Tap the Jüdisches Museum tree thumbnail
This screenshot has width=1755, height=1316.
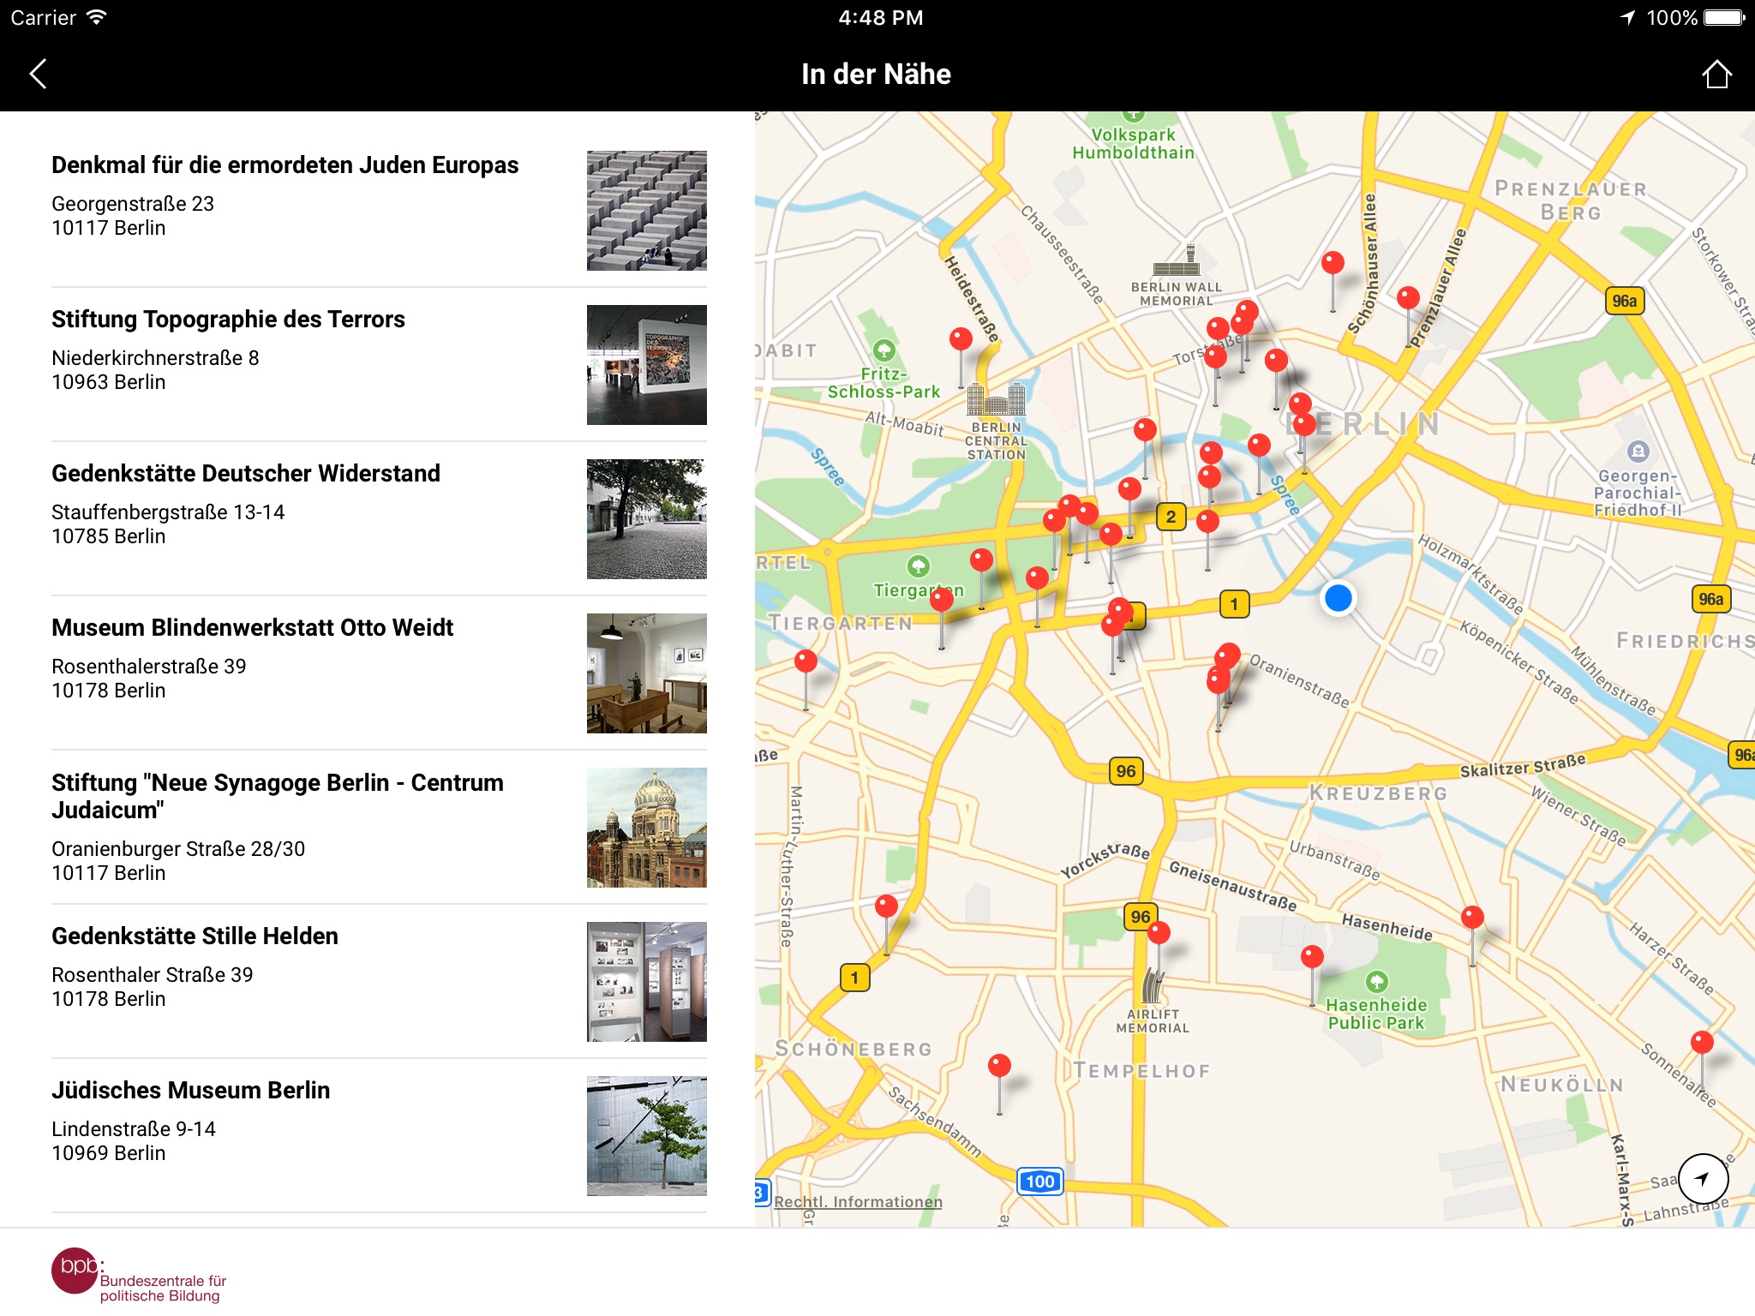(x=647, y=1136)
